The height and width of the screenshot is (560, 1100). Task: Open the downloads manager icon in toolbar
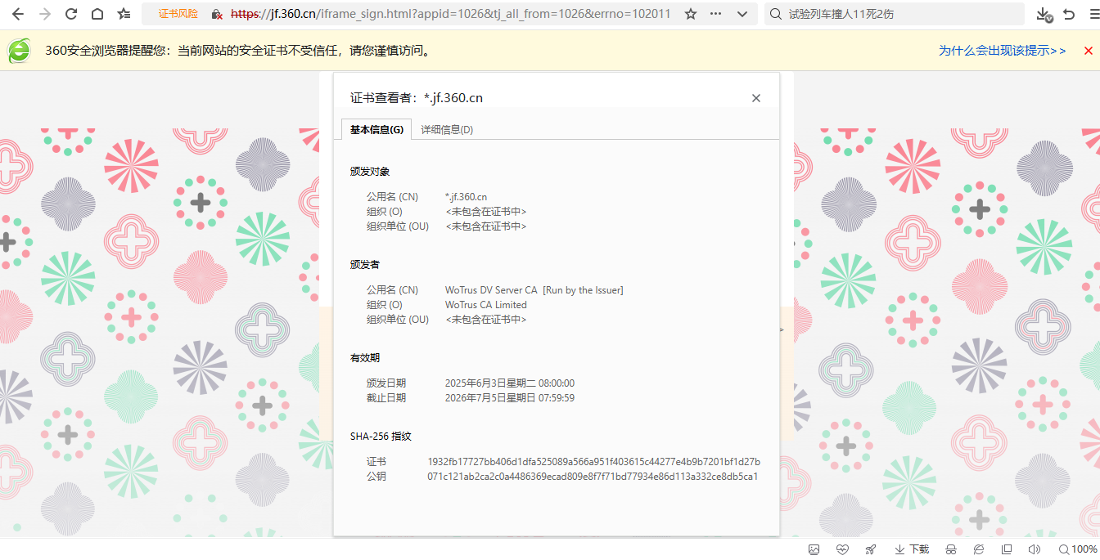click(x=1044, y=14)
